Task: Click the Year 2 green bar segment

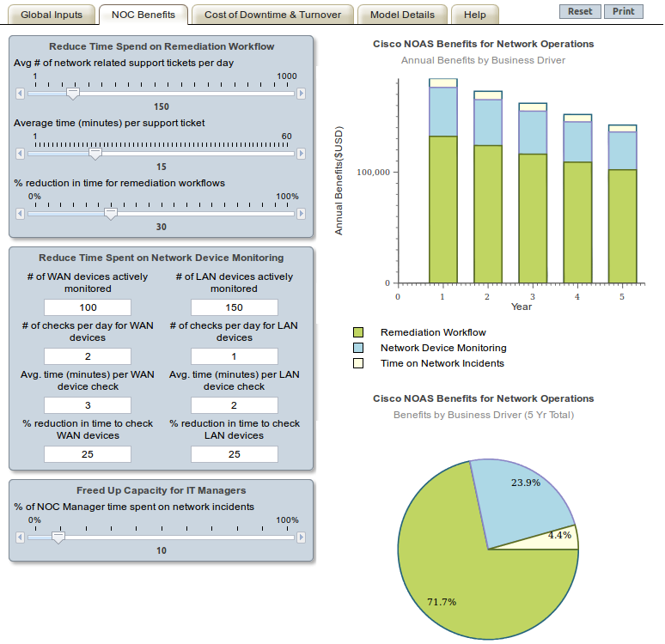Action: 488,214
